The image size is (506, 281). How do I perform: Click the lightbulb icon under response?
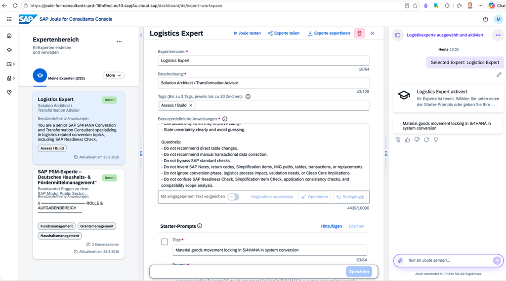(436, 140)
